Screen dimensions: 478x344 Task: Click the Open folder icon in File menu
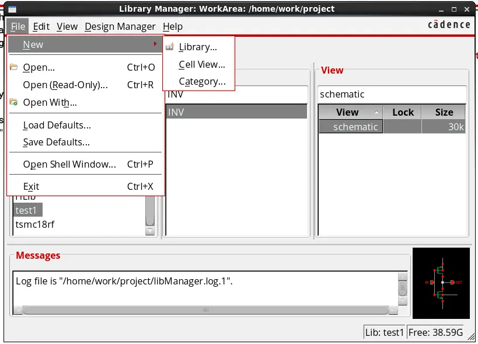14,67
